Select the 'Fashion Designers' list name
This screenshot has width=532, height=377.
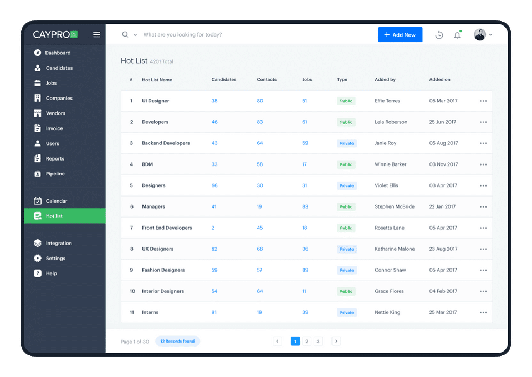(163, 270)
